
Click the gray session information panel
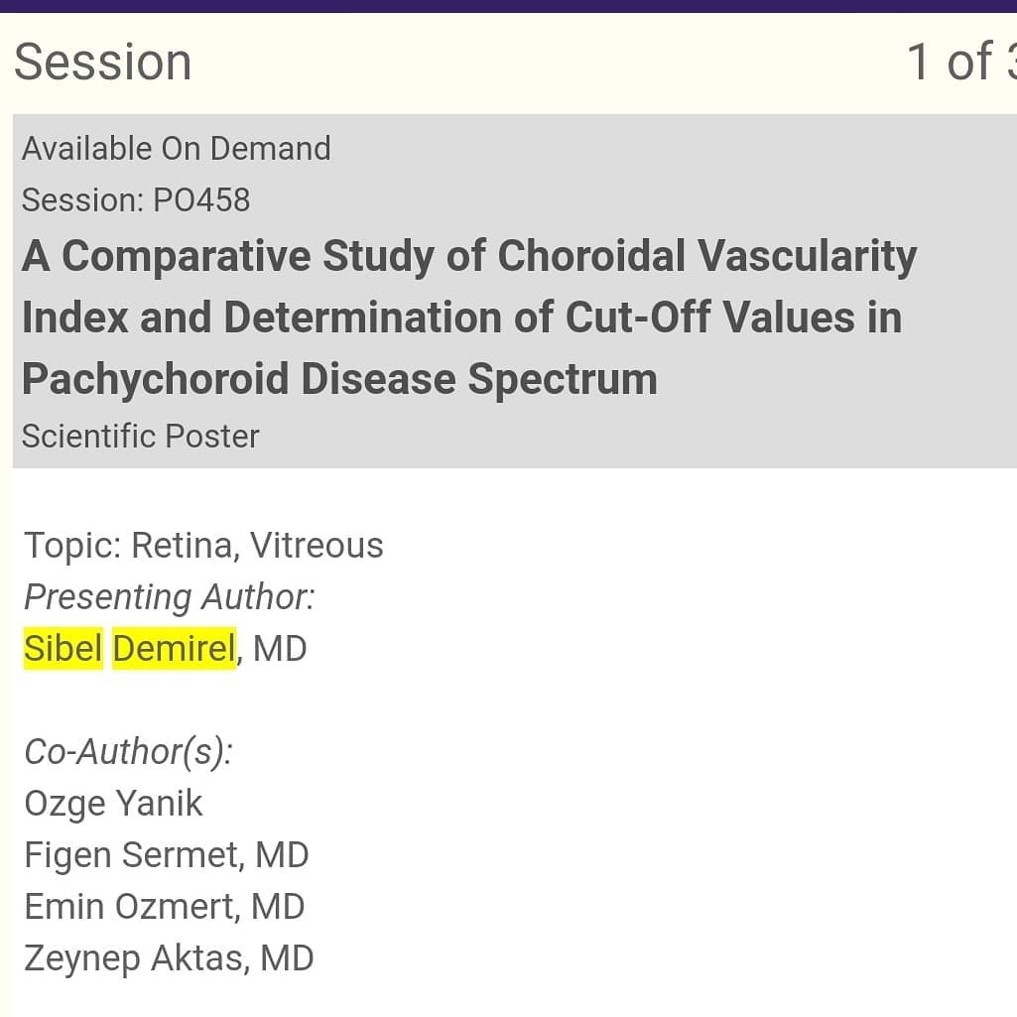(x=515, y=292)
